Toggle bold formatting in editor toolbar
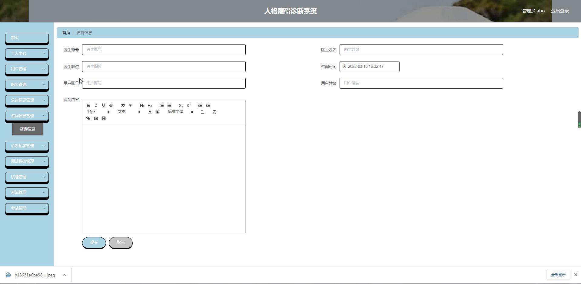The image size is (581, 284). [88, 105]
